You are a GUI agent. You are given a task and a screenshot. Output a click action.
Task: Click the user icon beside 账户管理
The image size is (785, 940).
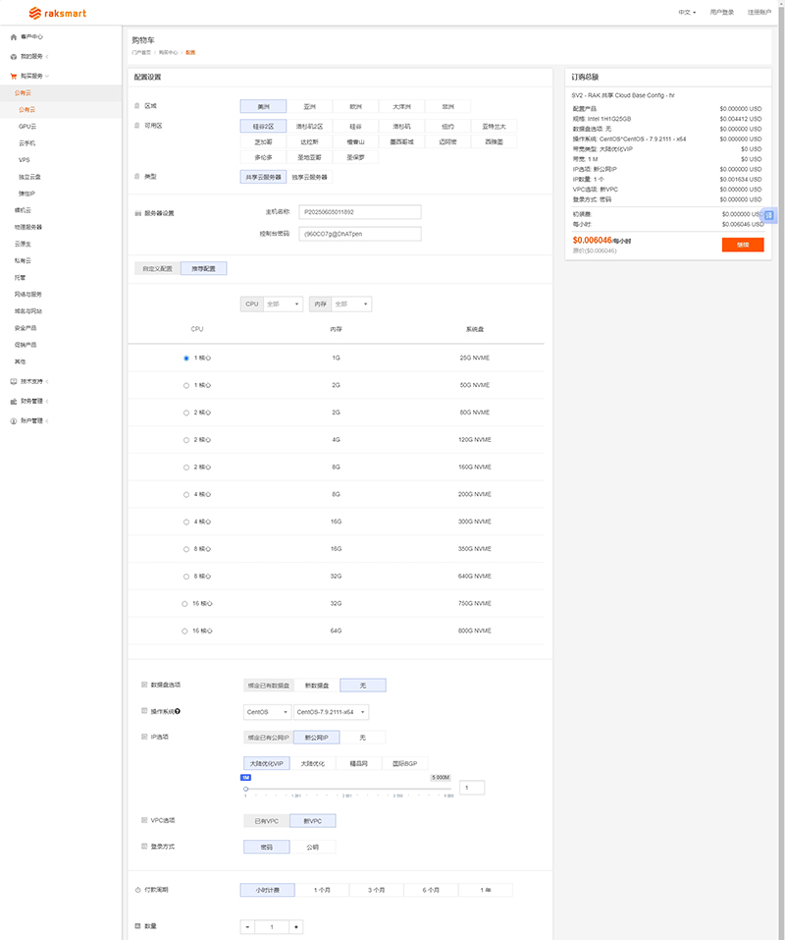click(13, 420)
